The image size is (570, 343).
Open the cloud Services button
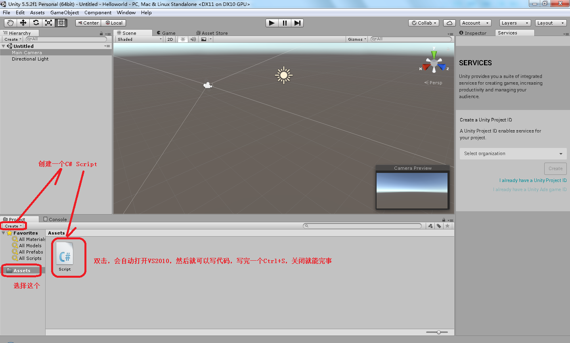pos(449,23)
